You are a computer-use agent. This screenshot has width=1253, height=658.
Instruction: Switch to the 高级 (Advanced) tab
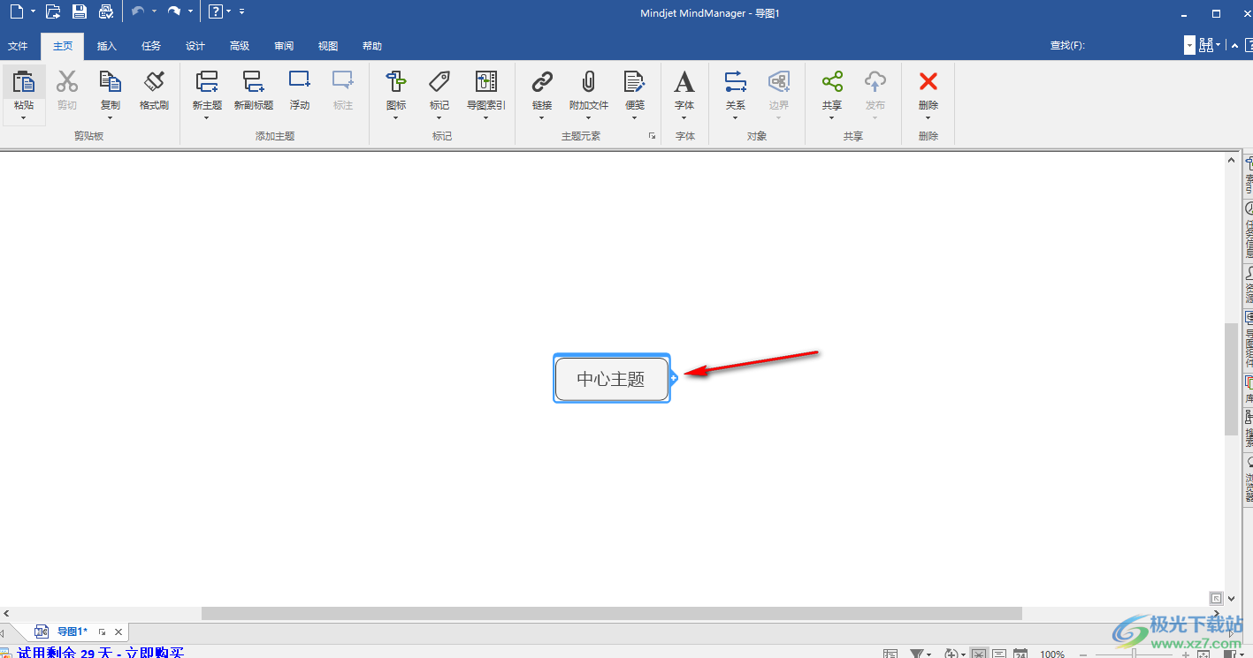click(240, 46)
